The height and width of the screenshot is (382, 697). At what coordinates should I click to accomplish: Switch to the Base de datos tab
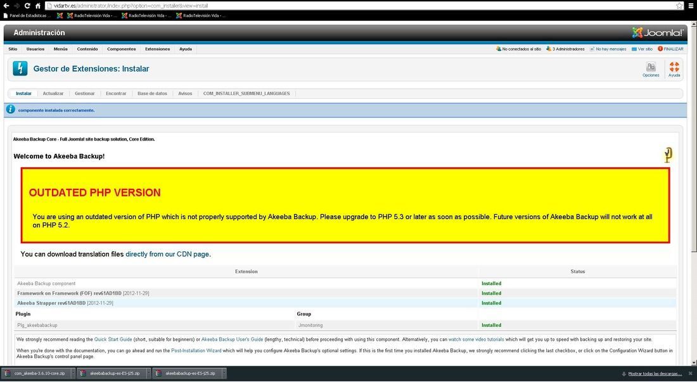coord(152,93)
